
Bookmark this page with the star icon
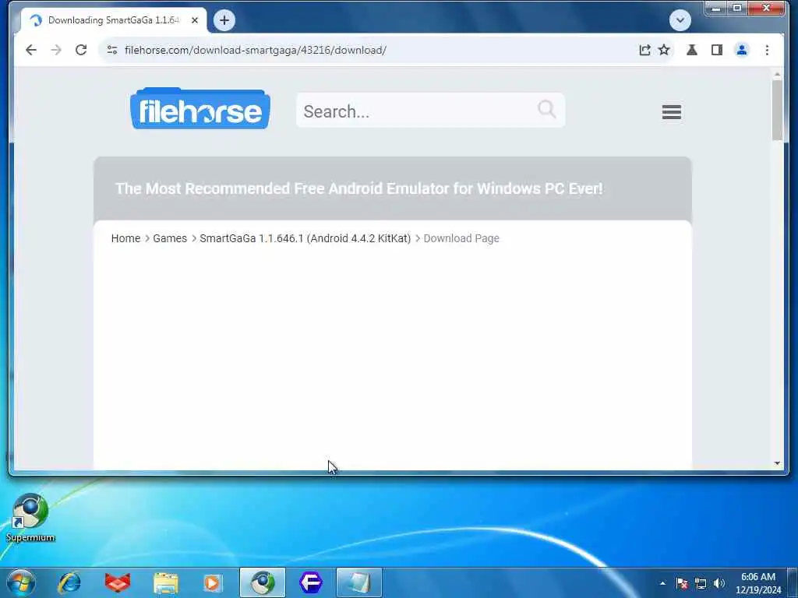(x=664, y=50)
